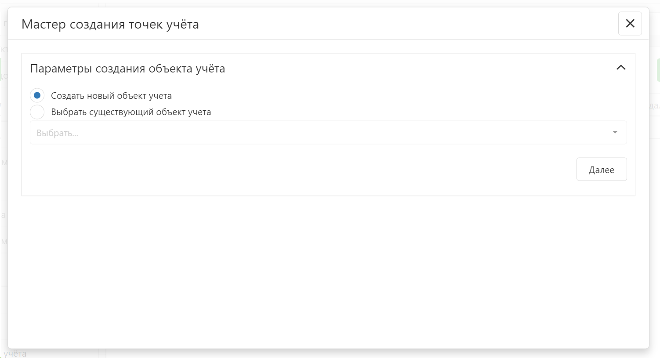Click the empty circle of the unselected radio

click(x=37, y=112)
